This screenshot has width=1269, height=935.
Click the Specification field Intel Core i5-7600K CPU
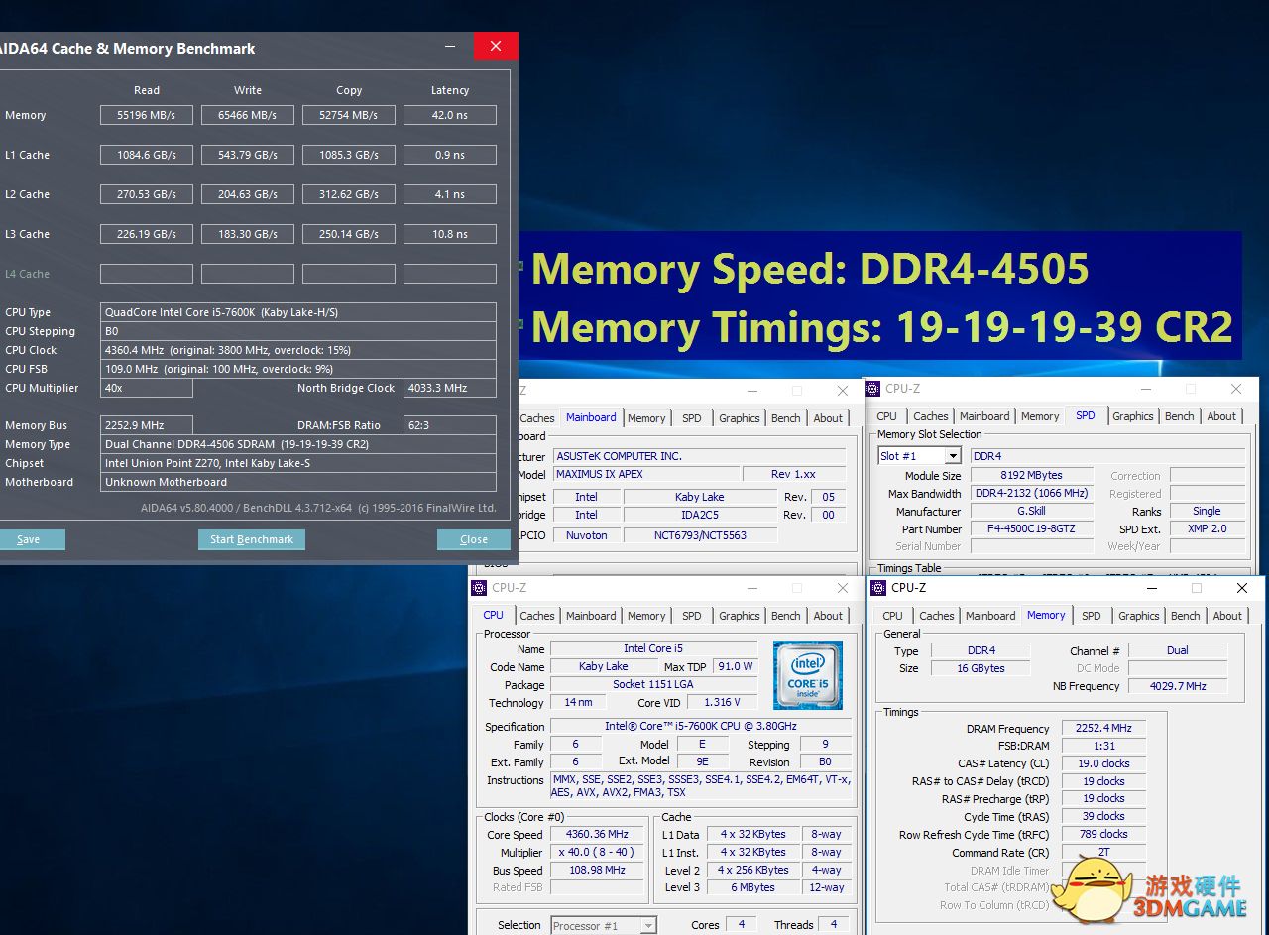pyautogui.click(x=702, y=727)
